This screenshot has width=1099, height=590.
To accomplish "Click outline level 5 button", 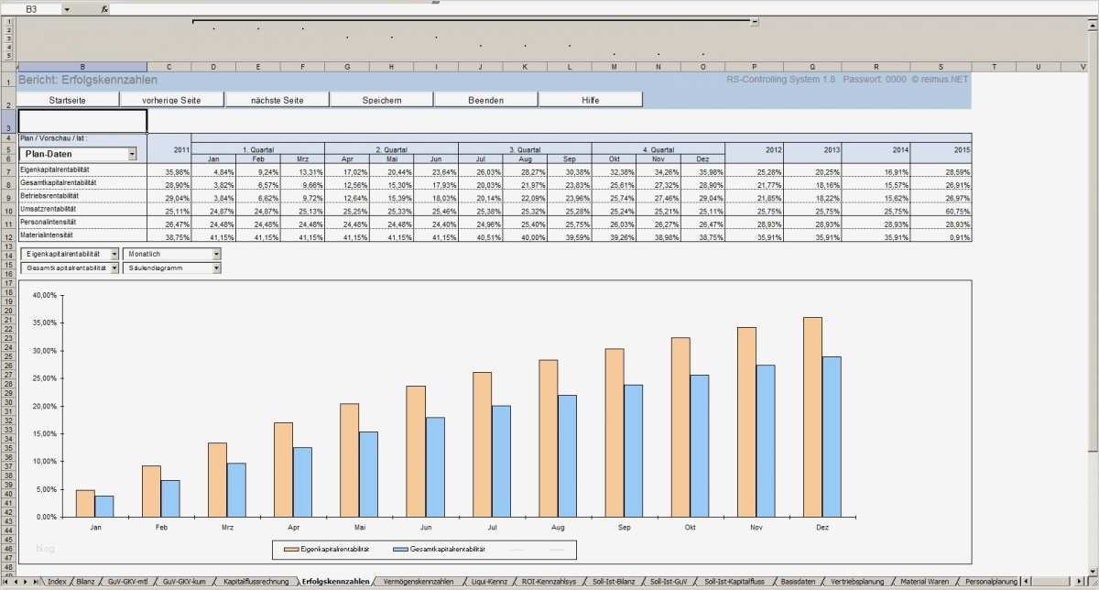I will [9, 56].
